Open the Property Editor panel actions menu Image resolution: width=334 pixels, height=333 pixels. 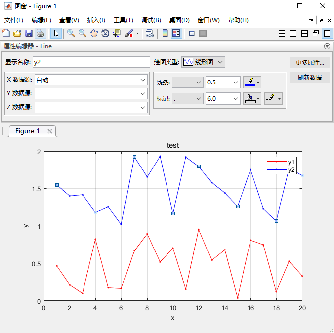point(327,46)
